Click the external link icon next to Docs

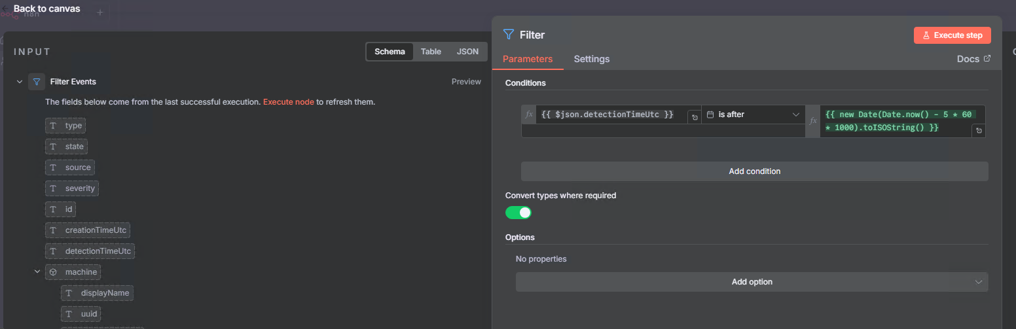(x=987, y=59)
